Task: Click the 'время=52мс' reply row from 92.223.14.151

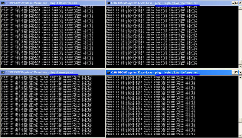Action: point(152,42)
